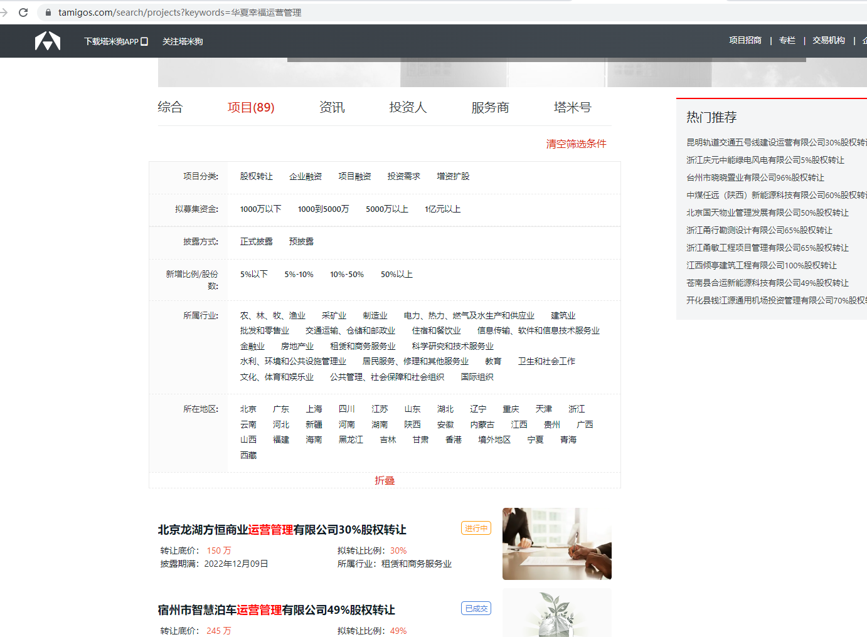Open recommended 浙江庆元中能绿电风电 5% listing
Viewport: 867px width, 637px height.
(765, 160)
